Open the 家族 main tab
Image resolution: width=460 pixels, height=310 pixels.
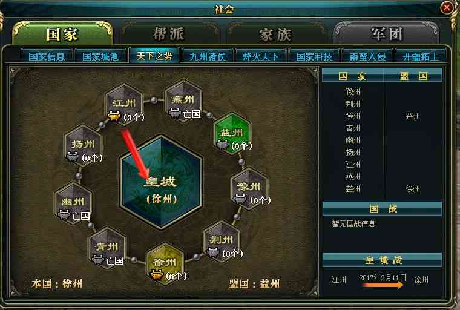click(x=275, y=35)
